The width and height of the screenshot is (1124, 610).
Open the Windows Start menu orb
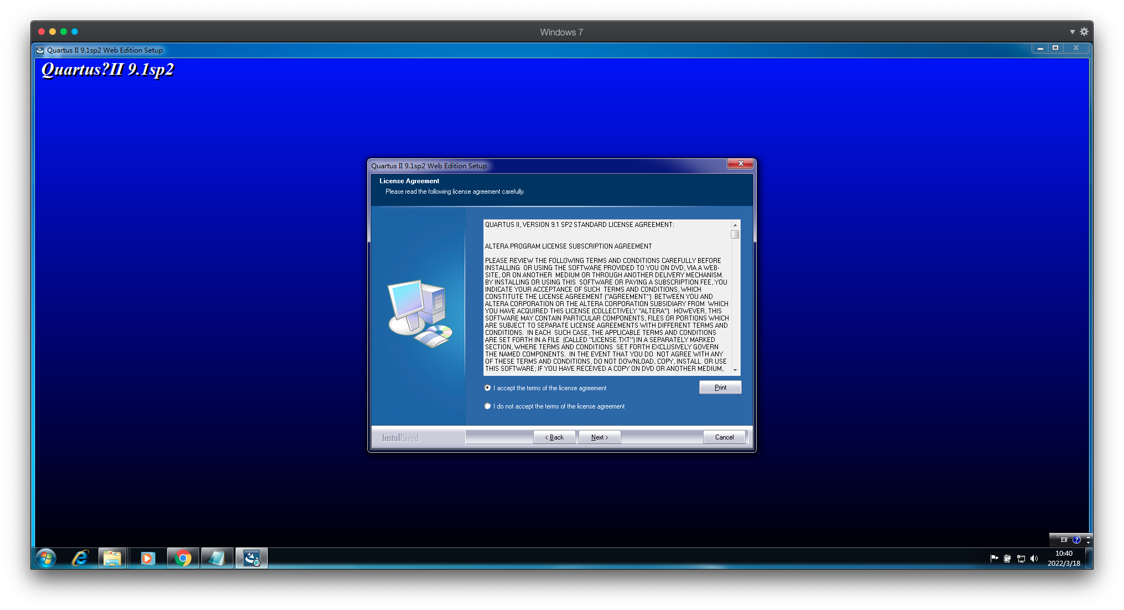coord(46,559)
